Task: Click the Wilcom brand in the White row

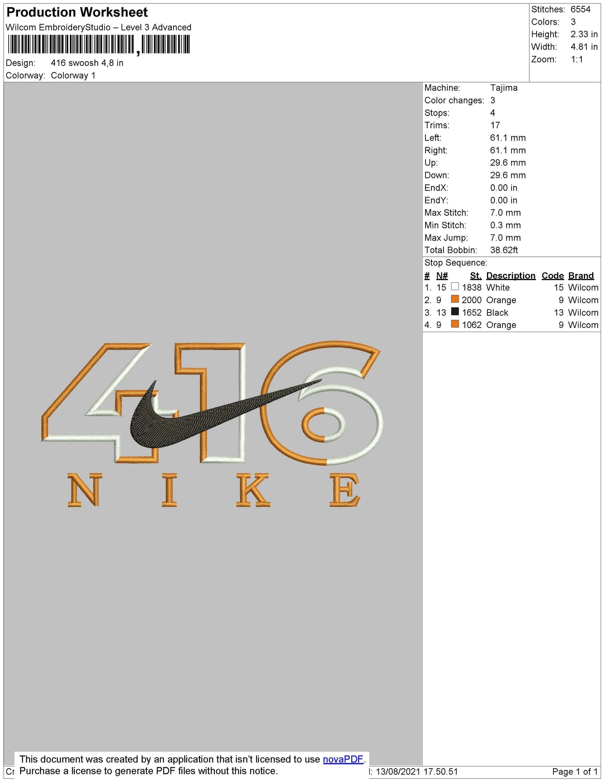Action: tap(583, 288)
